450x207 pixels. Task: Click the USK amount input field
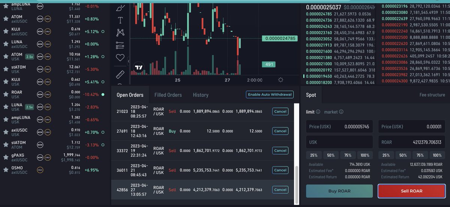339,142
